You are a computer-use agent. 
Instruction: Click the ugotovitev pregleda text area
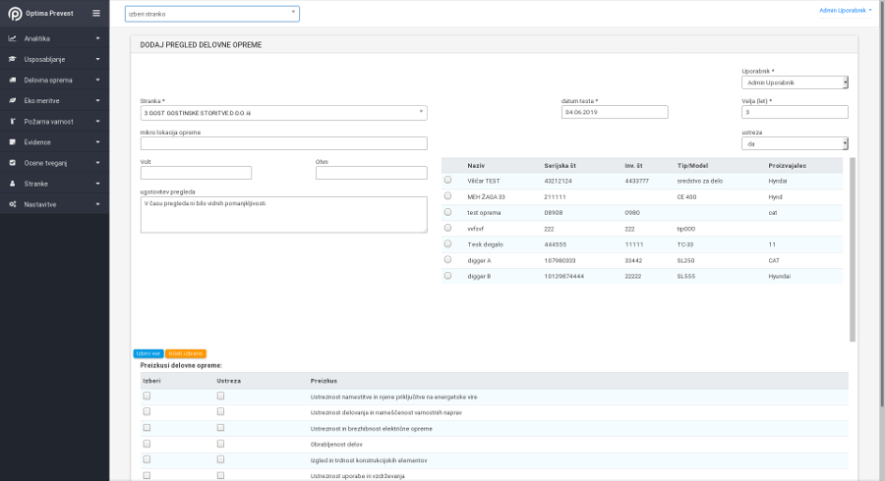(283, 215)
